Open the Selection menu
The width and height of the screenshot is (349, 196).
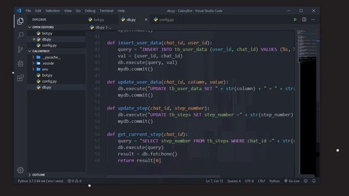point(53,11)
